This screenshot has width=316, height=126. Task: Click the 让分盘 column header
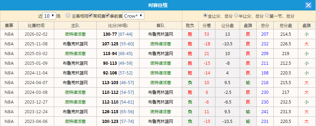pos(228,26)
